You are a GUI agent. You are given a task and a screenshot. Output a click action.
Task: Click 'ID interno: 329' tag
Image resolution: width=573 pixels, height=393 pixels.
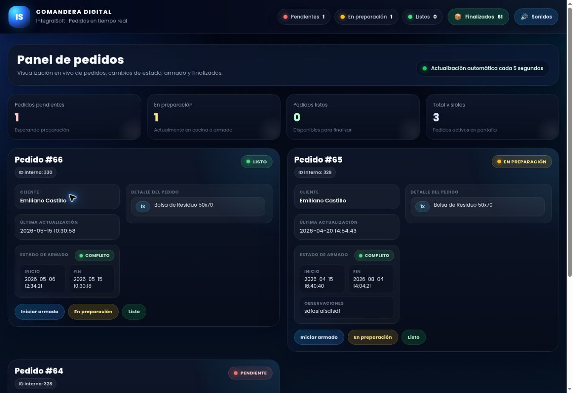click(315, 172)
